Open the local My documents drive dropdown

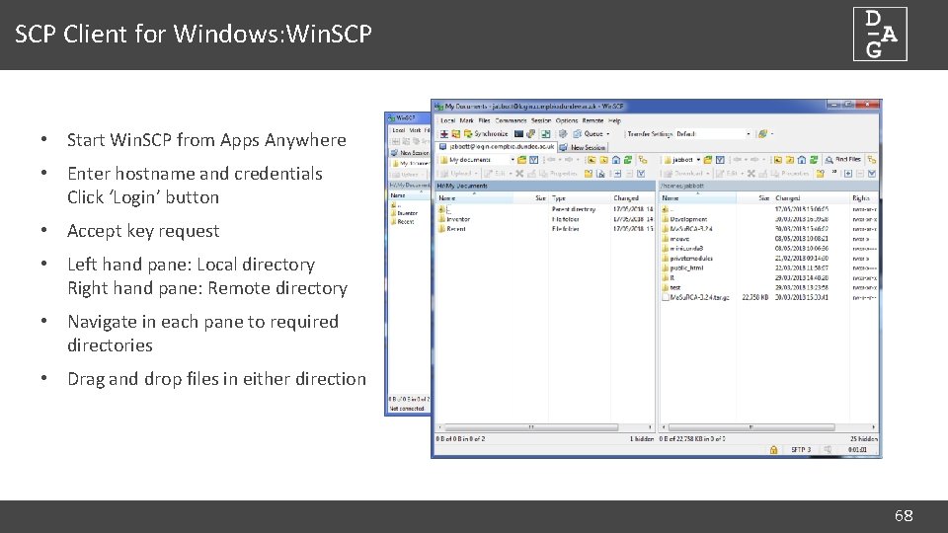tap(477, 160)
